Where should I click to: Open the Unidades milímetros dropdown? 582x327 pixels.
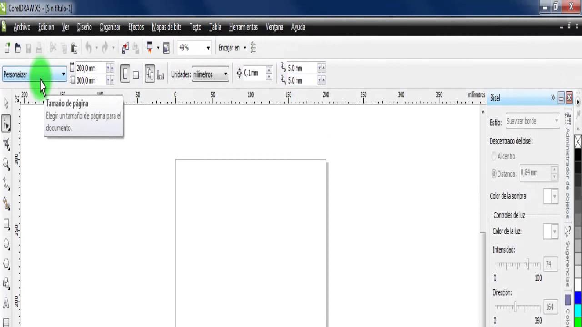(211, 74)
